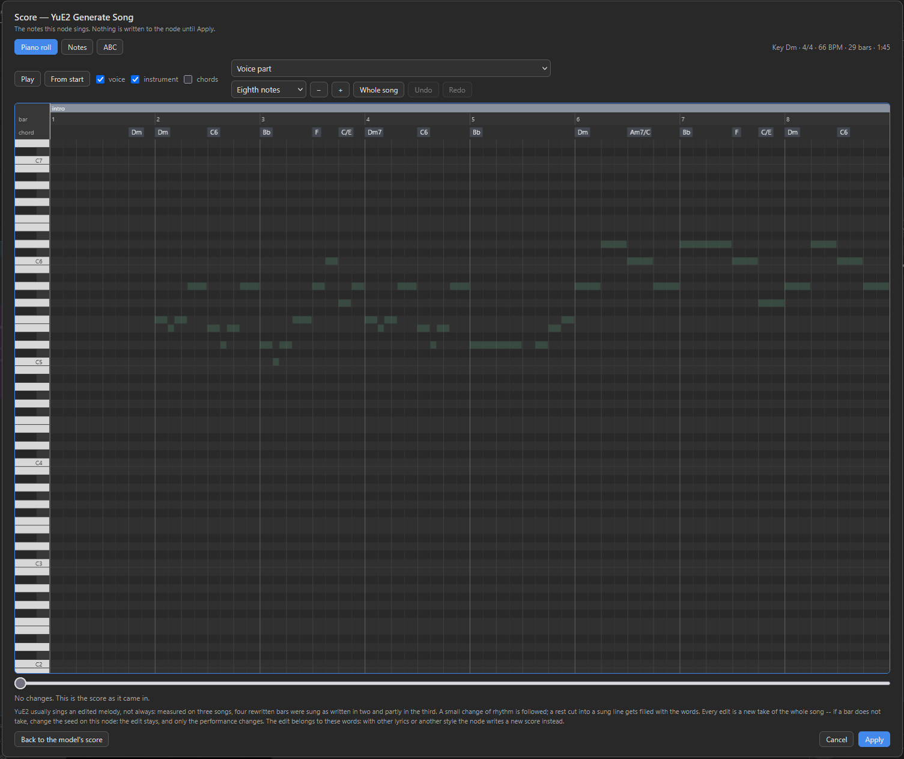The height and width of the screenshot is (759, 904).
Task: Click the Play button
Action: coord(28,79)
